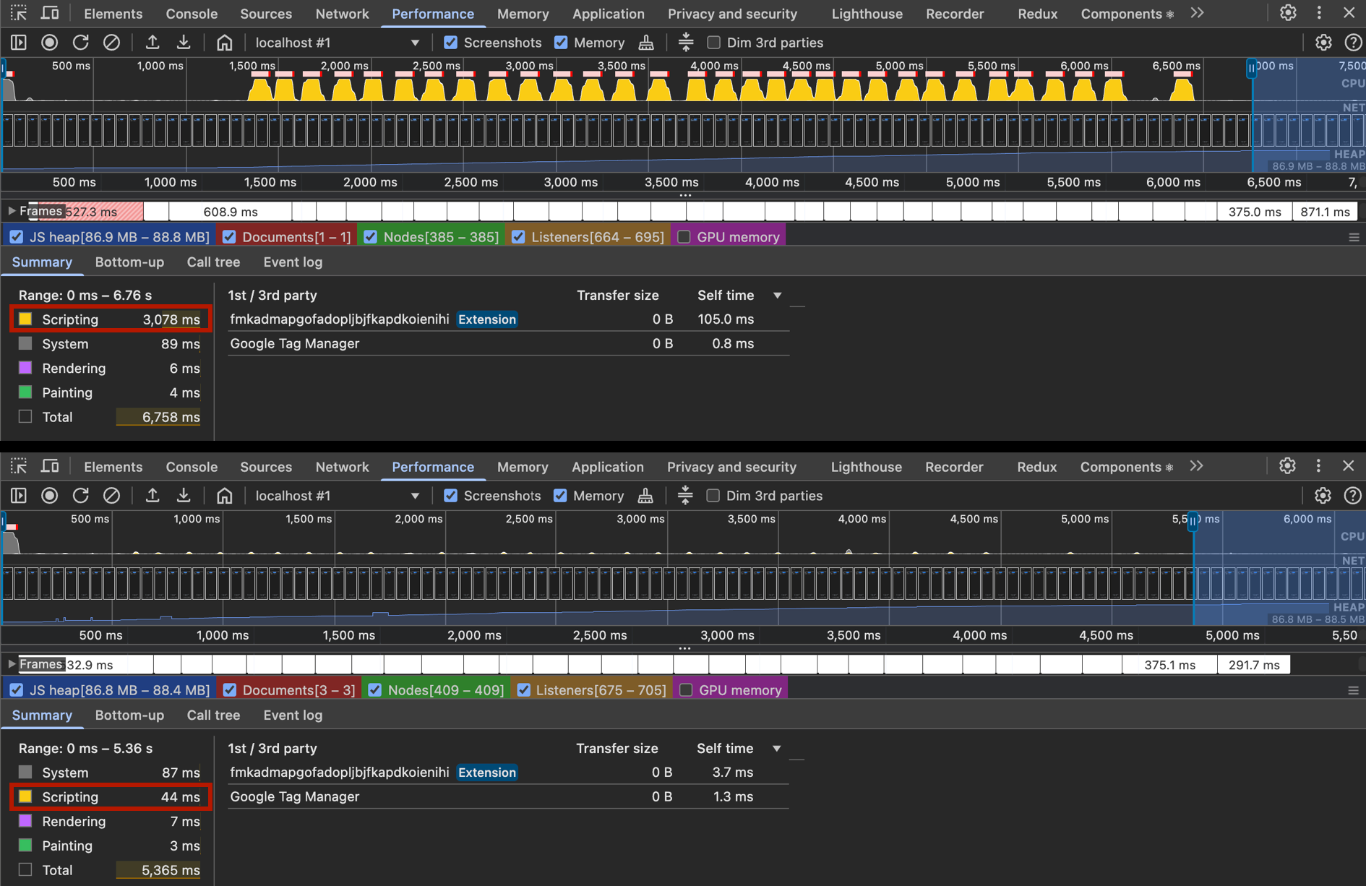Expand the Frames track in bottom panel
Viewport: 1366px width, 886px height.
point(12,664)
